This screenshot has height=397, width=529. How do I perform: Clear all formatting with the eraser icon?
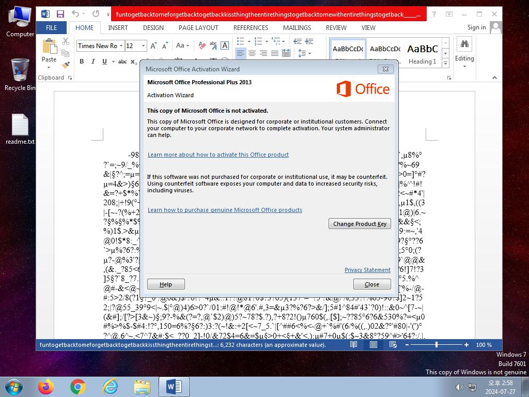tap(202, 45)
